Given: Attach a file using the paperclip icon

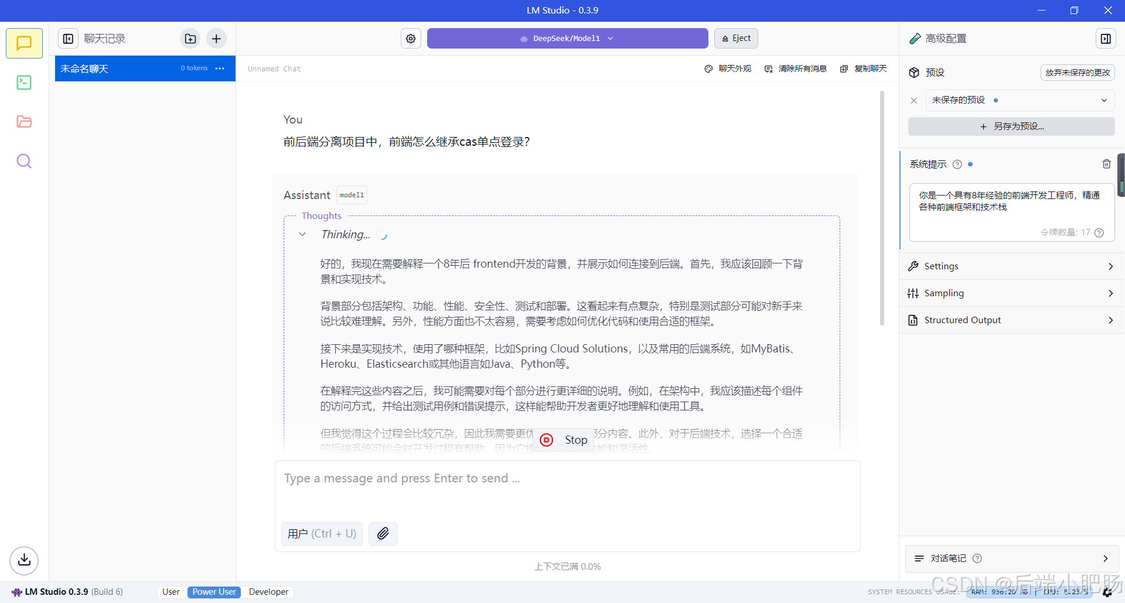Looking at the screenshot, I should pos(383,533).
